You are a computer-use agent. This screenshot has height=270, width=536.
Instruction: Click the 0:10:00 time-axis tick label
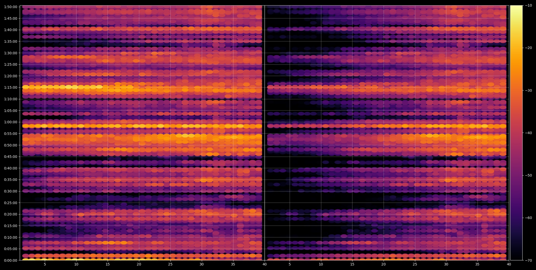coord(11,237)
